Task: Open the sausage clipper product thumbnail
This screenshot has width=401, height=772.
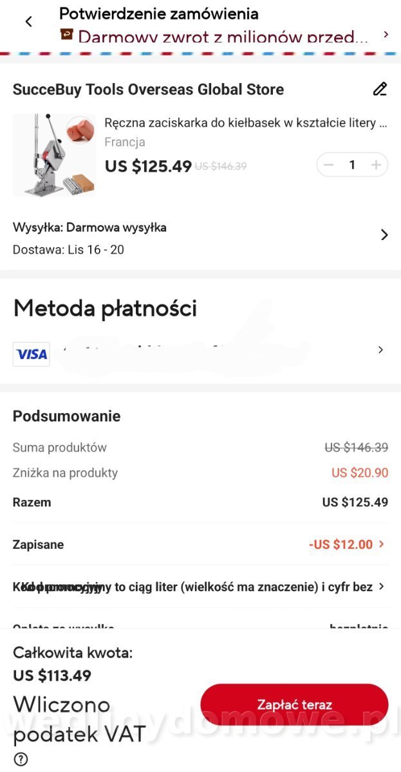Action: (54, 155)
